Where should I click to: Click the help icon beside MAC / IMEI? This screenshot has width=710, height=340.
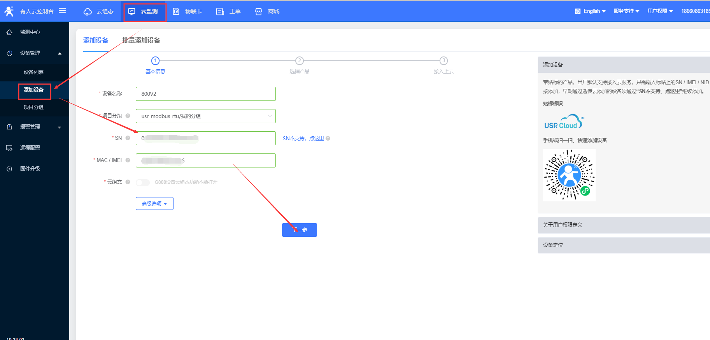128,160
